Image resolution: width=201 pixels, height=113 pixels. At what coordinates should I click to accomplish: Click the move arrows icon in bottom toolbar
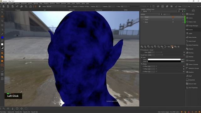[x=8, y=109]
